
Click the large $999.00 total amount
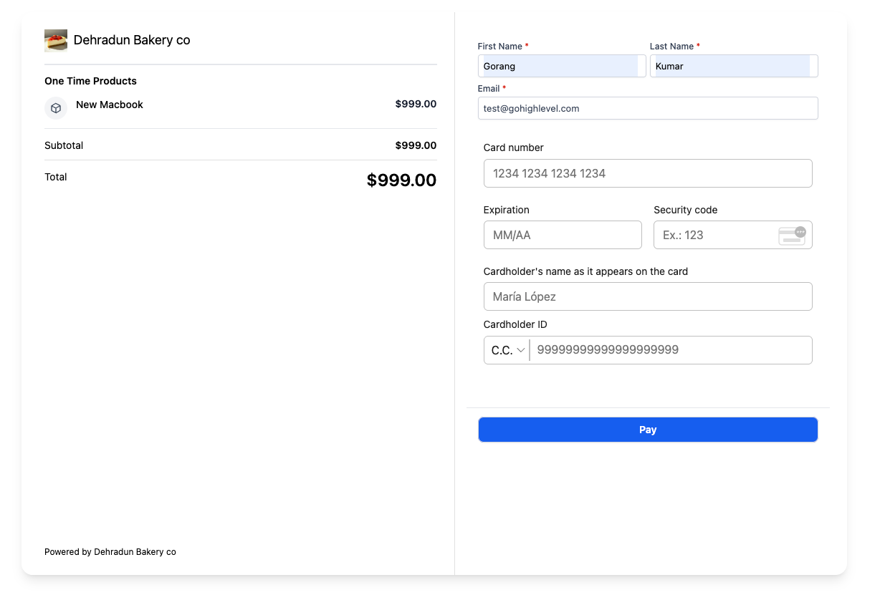pos(401,180)
